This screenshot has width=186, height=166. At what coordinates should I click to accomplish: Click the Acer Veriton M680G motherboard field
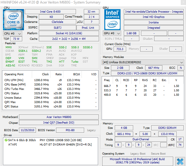[x=59, y=117]
